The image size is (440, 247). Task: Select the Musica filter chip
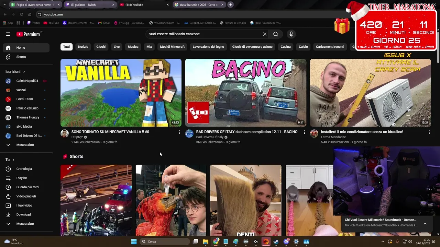(133, 47)
